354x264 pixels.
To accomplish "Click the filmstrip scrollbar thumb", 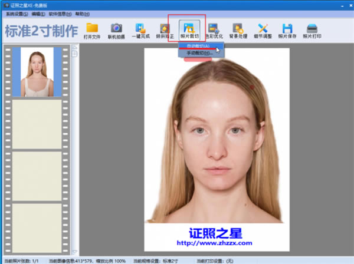I will [x=74, y=54].
